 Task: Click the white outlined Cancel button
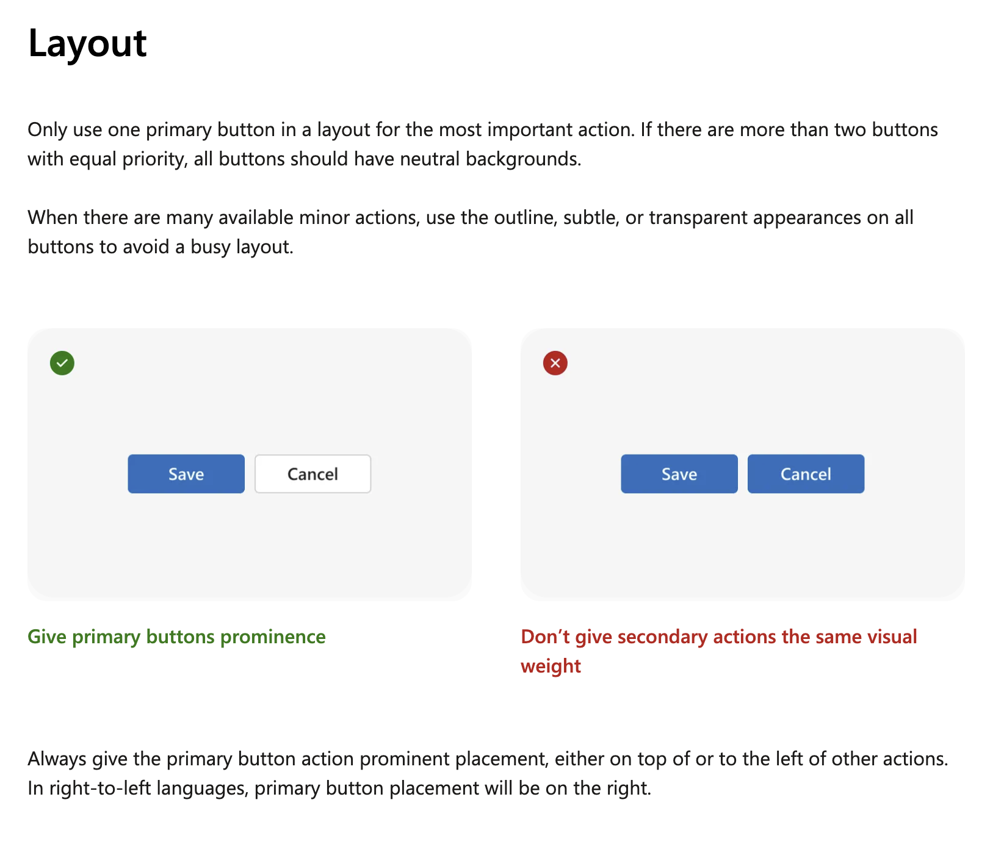(313, 474)
